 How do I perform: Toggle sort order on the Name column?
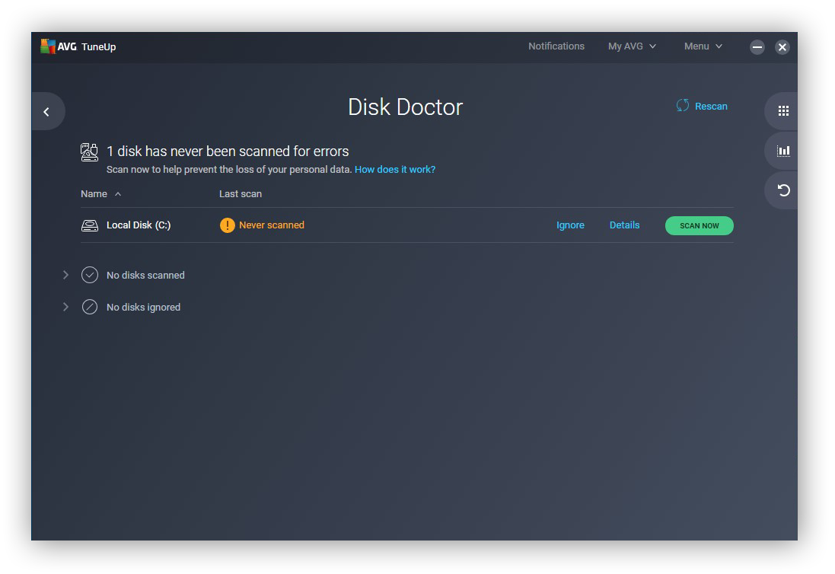pyautogui.click(x=100, y=193)
